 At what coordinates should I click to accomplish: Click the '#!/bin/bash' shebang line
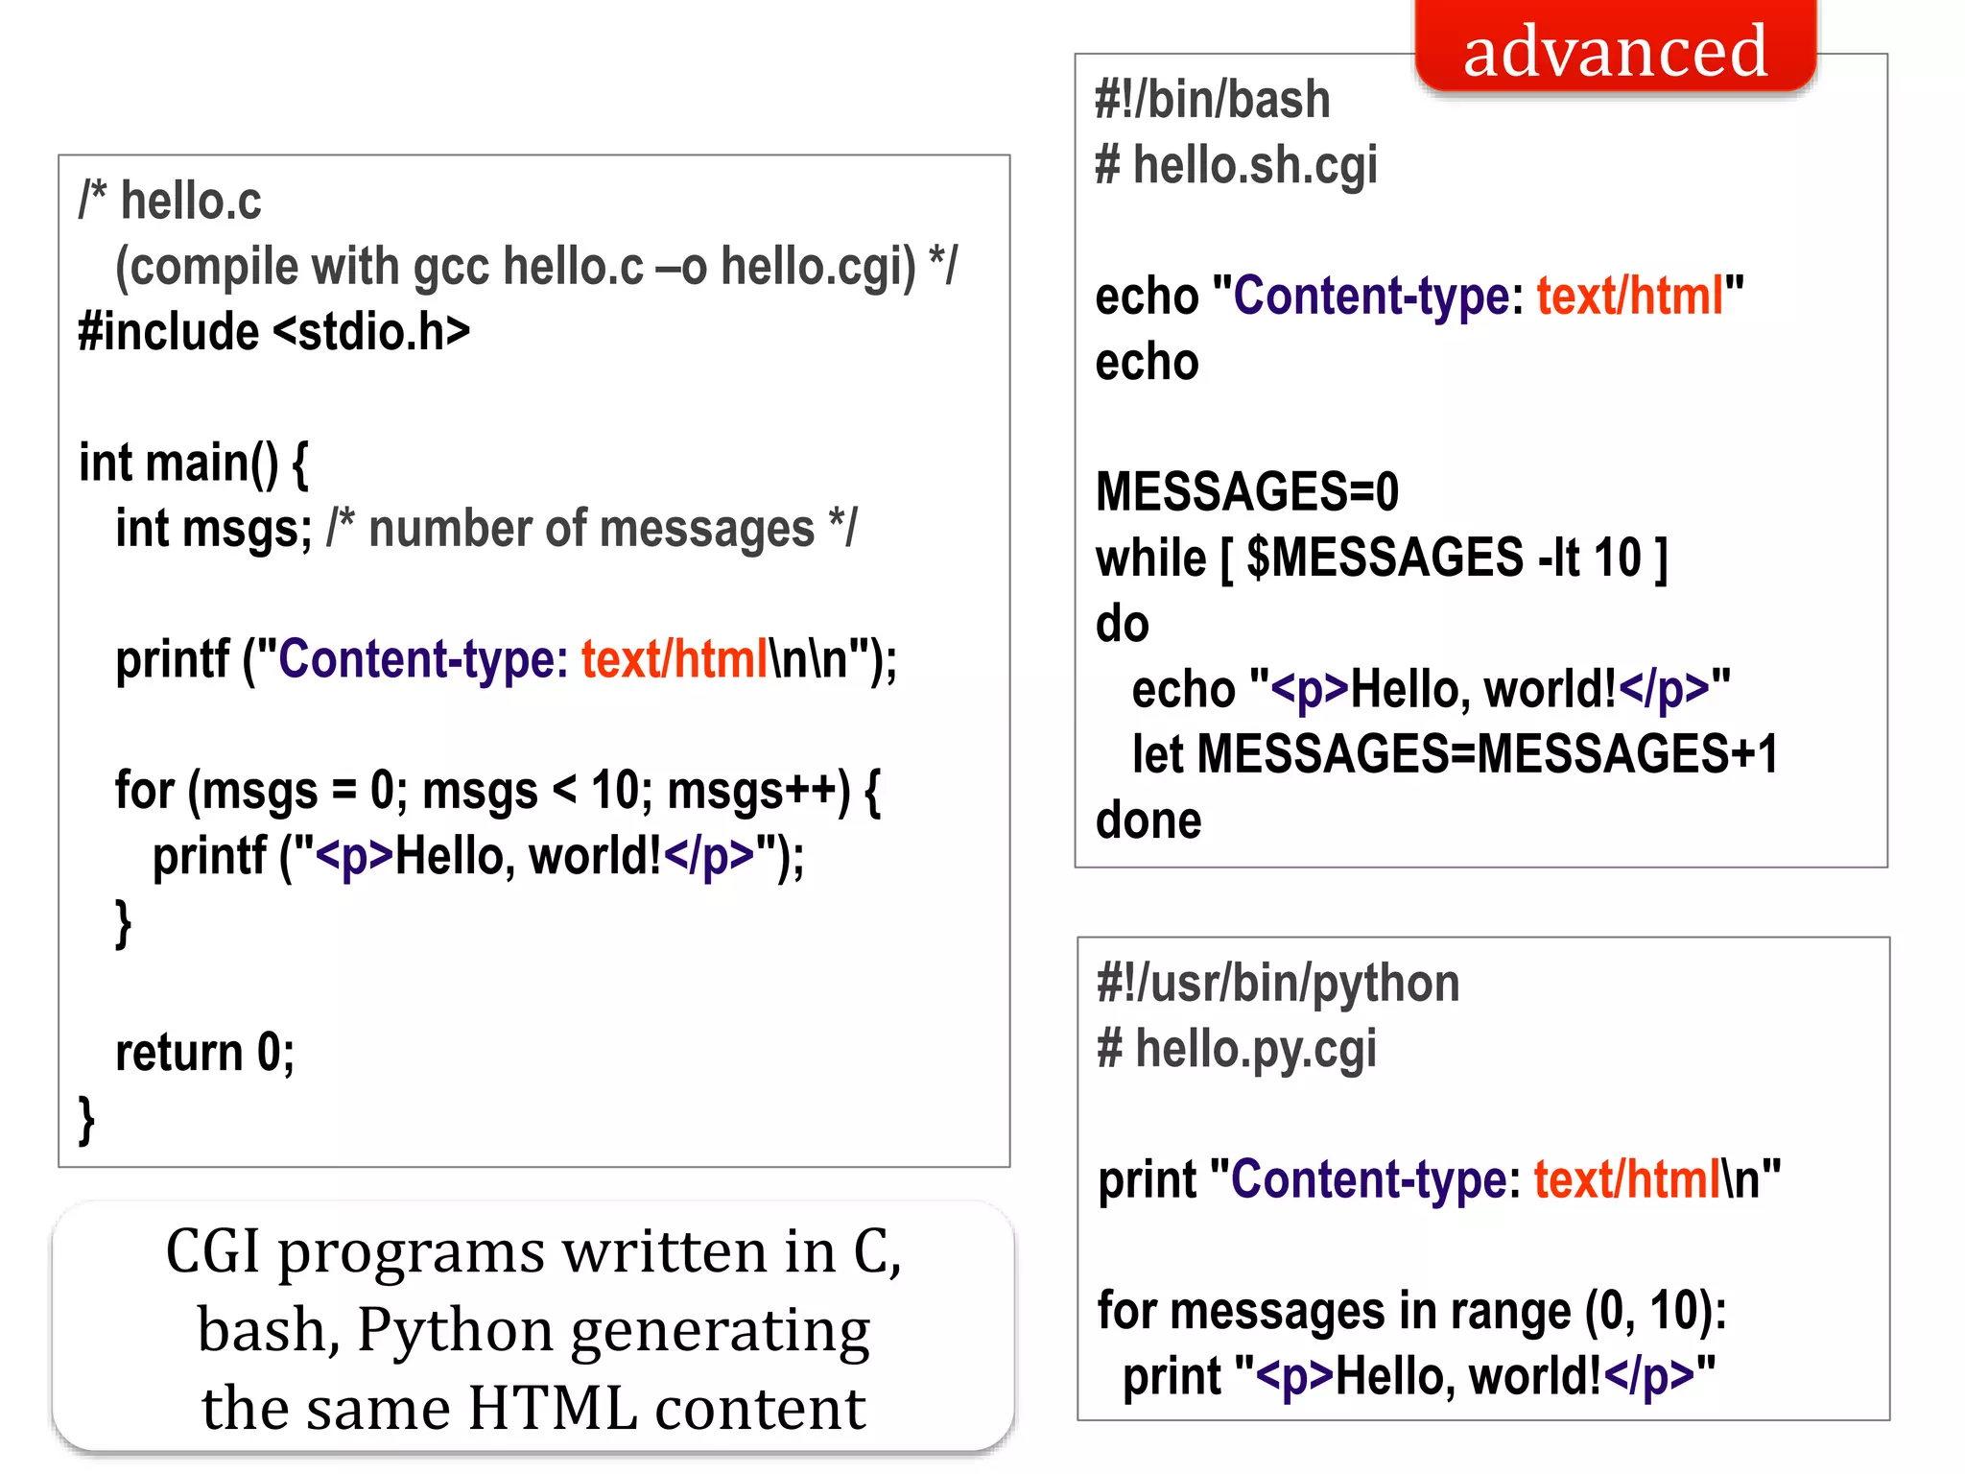1213,100
